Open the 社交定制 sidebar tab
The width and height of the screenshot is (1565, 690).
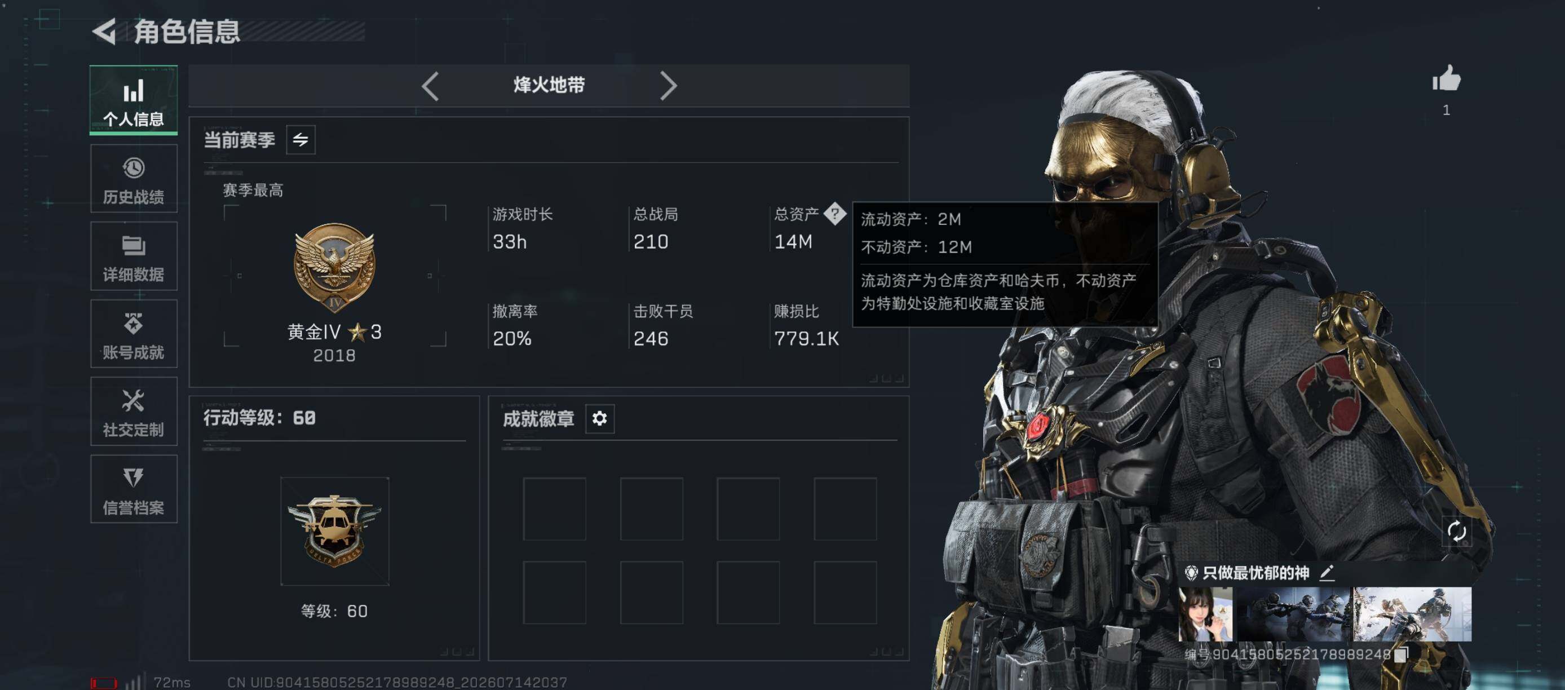point(134,411)
